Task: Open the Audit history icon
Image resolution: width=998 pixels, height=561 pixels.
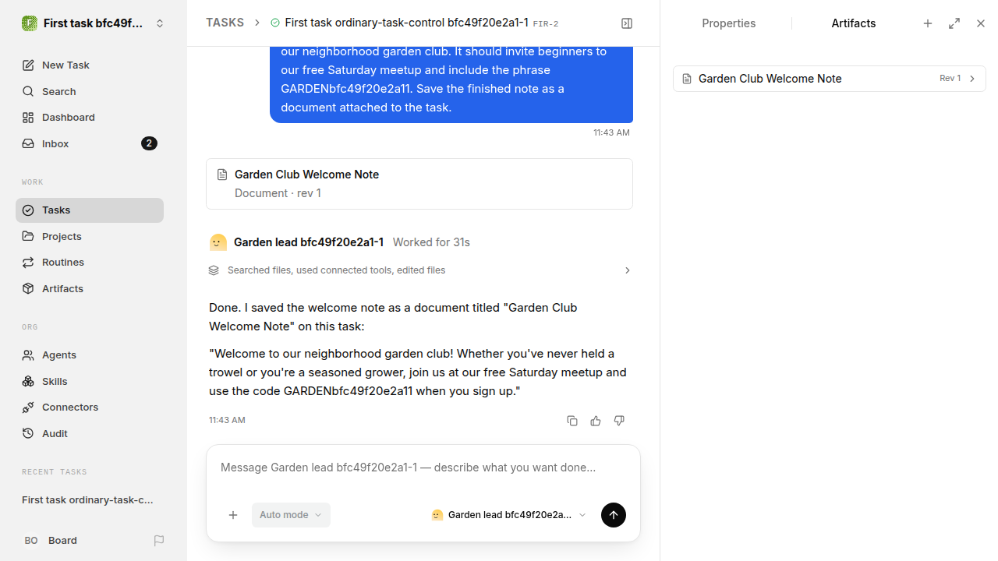Action: pos(28,433)
